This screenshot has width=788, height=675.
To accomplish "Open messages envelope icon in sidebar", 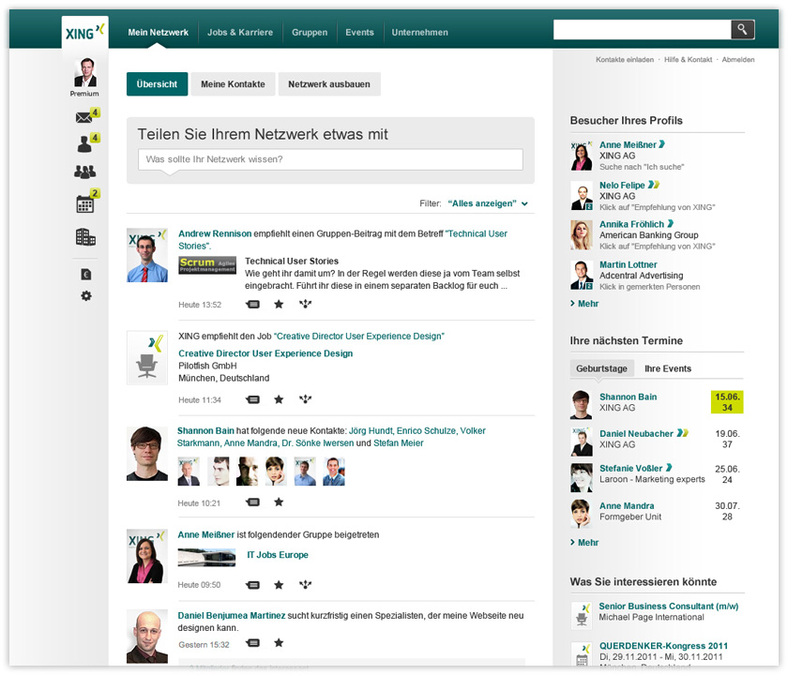I will (84, 117).
